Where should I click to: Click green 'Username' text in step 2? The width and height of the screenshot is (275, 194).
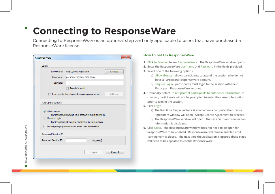tap(187, 67)
